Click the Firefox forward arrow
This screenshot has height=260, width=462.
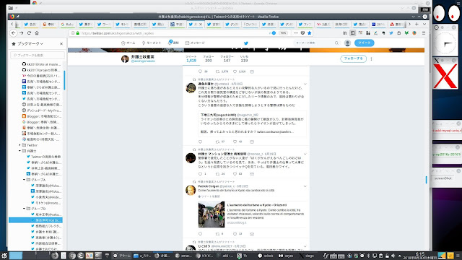coord(21,33)
